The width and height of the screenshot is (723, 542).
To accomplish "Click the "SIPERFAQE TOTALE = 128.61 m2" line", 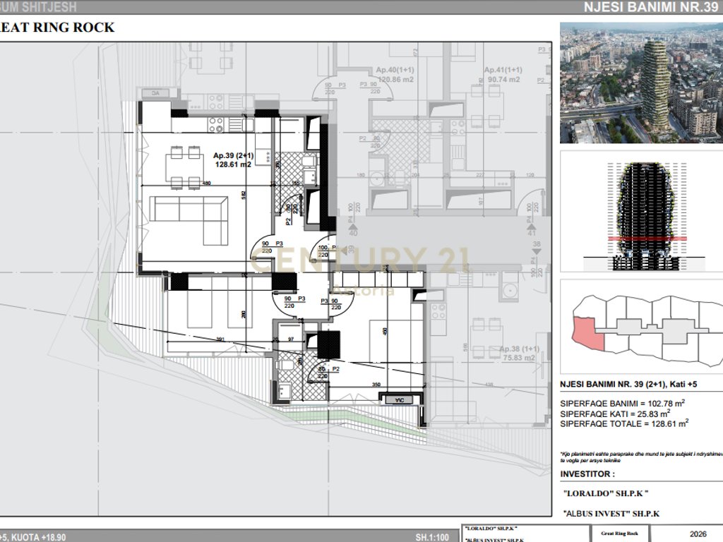I will point(624,423).
